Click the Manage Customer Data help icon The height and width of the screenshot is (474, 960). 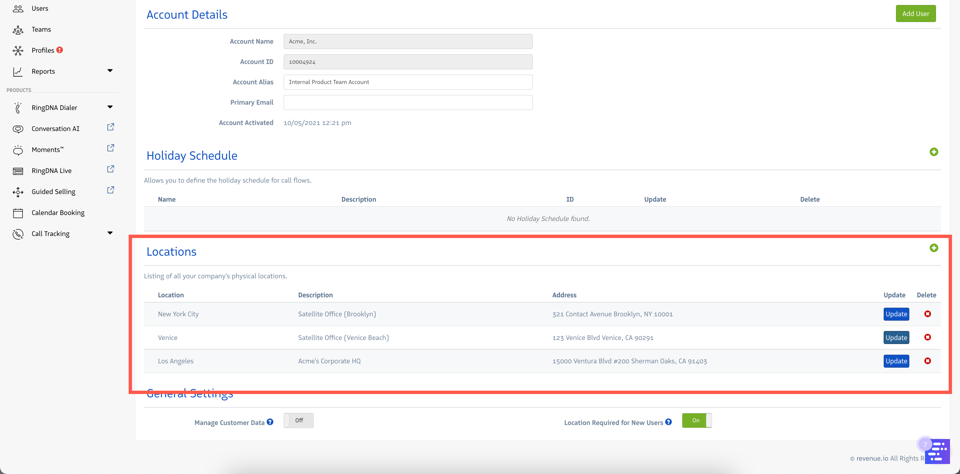coord(270,422)
